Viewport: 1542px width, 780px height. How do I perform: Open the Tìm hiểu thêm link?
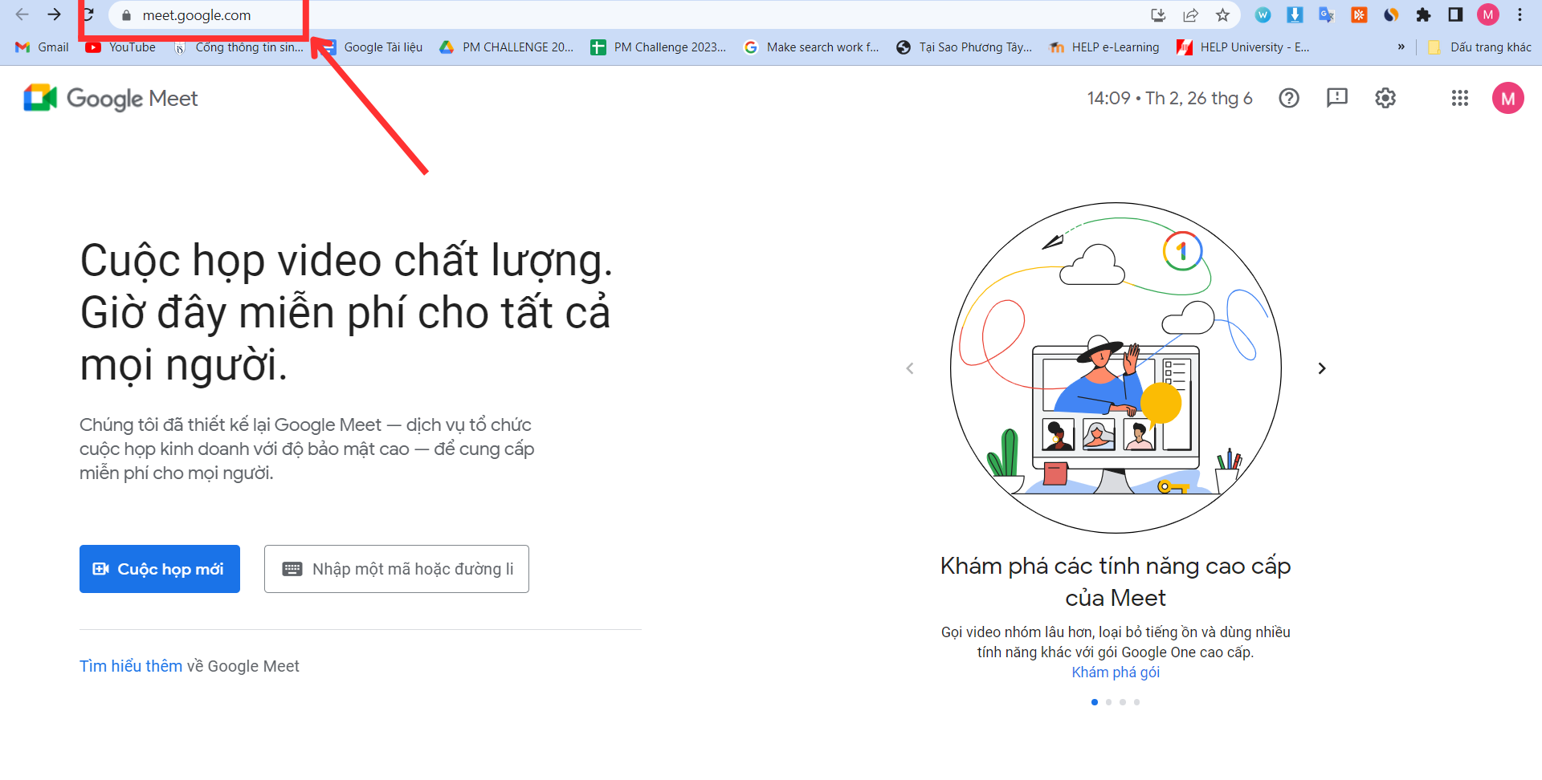tap(131, 666)
